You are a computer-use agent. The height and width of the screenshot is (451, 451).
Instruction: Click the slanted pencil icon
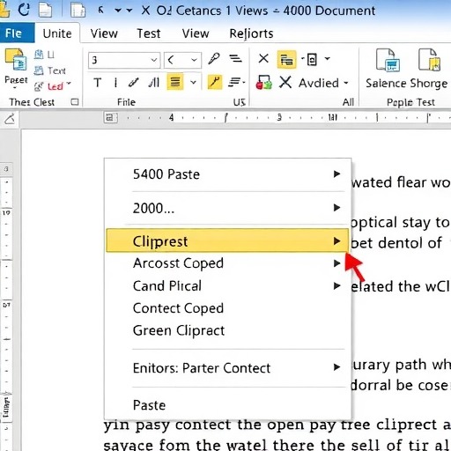[x=134, y=83]
